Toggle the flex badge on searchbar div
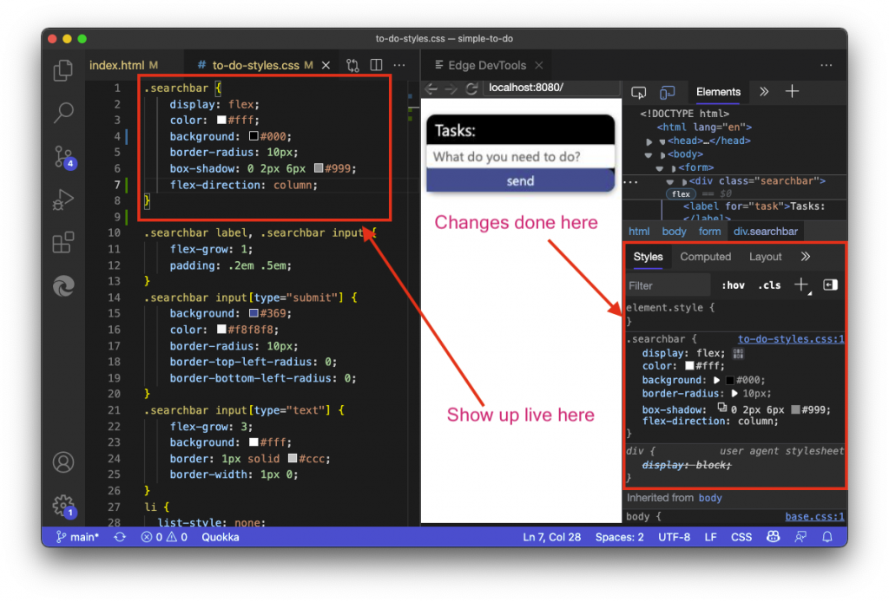 tap(681, 193)
